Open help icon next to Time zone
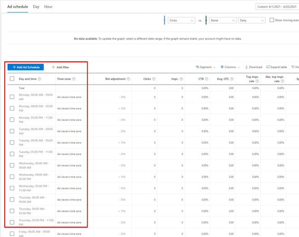 pyautogui.click(x=74, y=79)
